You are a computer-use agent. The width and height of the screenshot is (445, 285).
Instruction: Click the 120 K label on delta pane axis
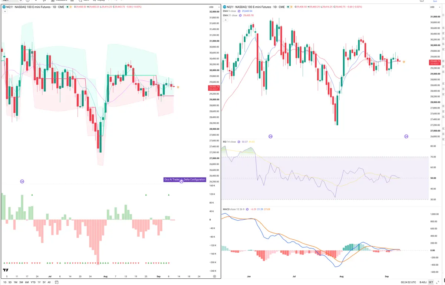click(212, 194)
